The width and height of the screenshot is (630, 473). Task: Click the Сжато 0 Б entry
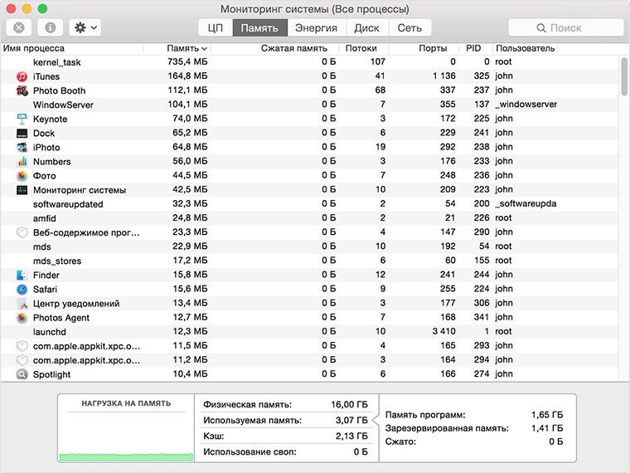[x=474, y=441]
